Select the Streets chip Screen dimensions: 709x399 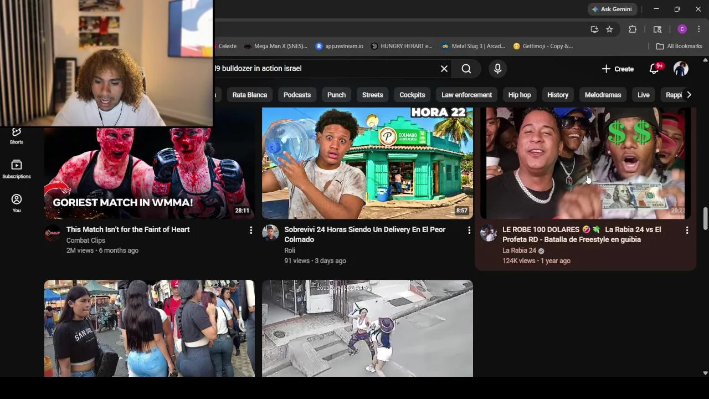372,95
